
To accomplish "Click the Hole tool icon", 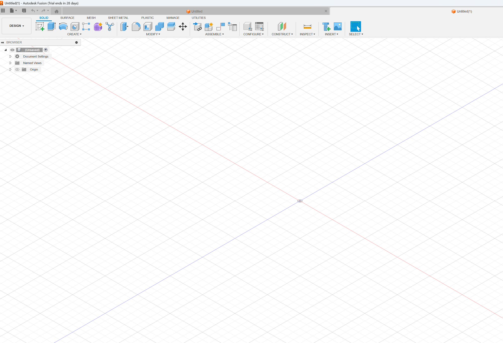I will [x=75, y=26].
